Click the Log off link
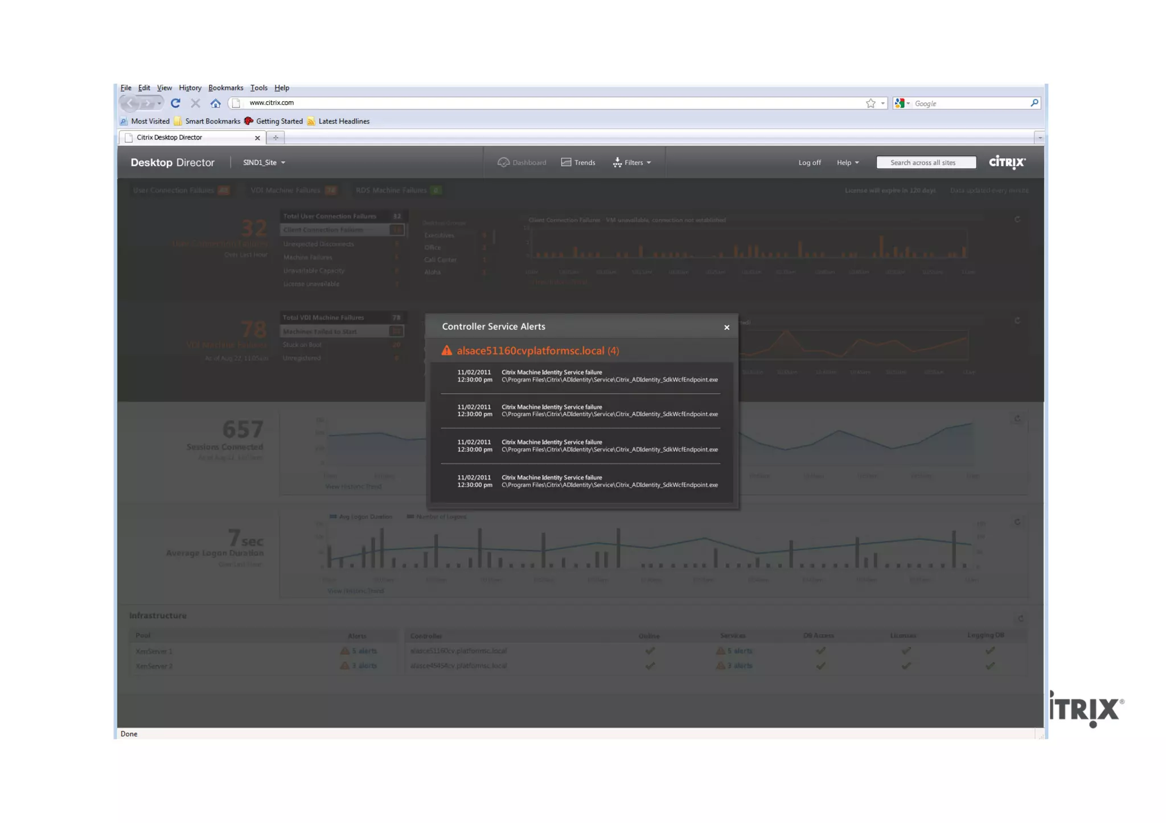 809,163
